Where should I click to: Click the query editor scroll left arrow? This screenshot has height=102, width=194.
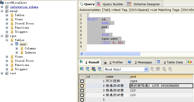[82, 53]
